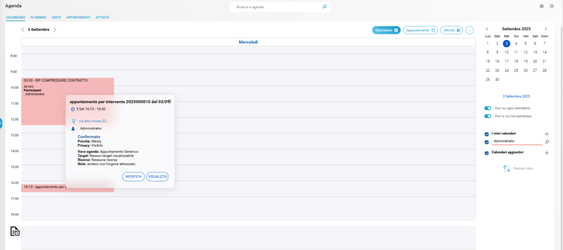
Task: Close the appointment details popup
Action: click(x=170, y=101)
